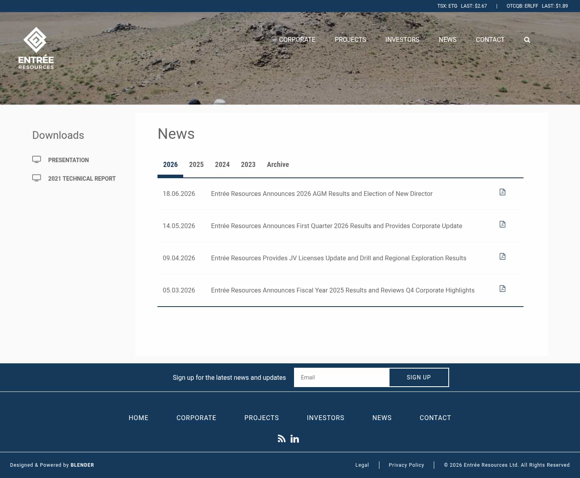The height and width of the screenshot is (478, 580).
Task: Switch to the 2025 news tab
Action: pos(196,165)
